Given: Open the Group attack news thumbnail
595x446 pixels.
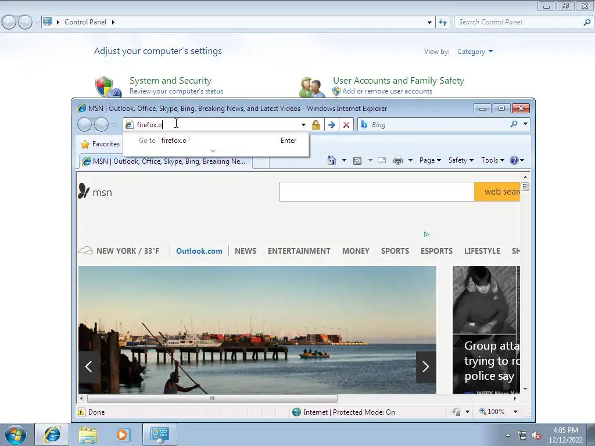Looking at the screenshot, I should point(486,330).
